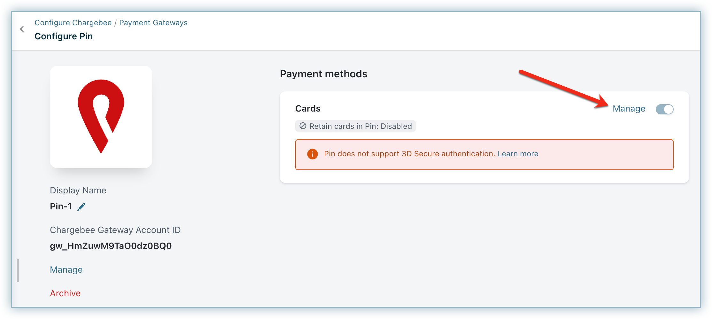
Task: Click the Payment methods heading
Action: coord(323,74)
